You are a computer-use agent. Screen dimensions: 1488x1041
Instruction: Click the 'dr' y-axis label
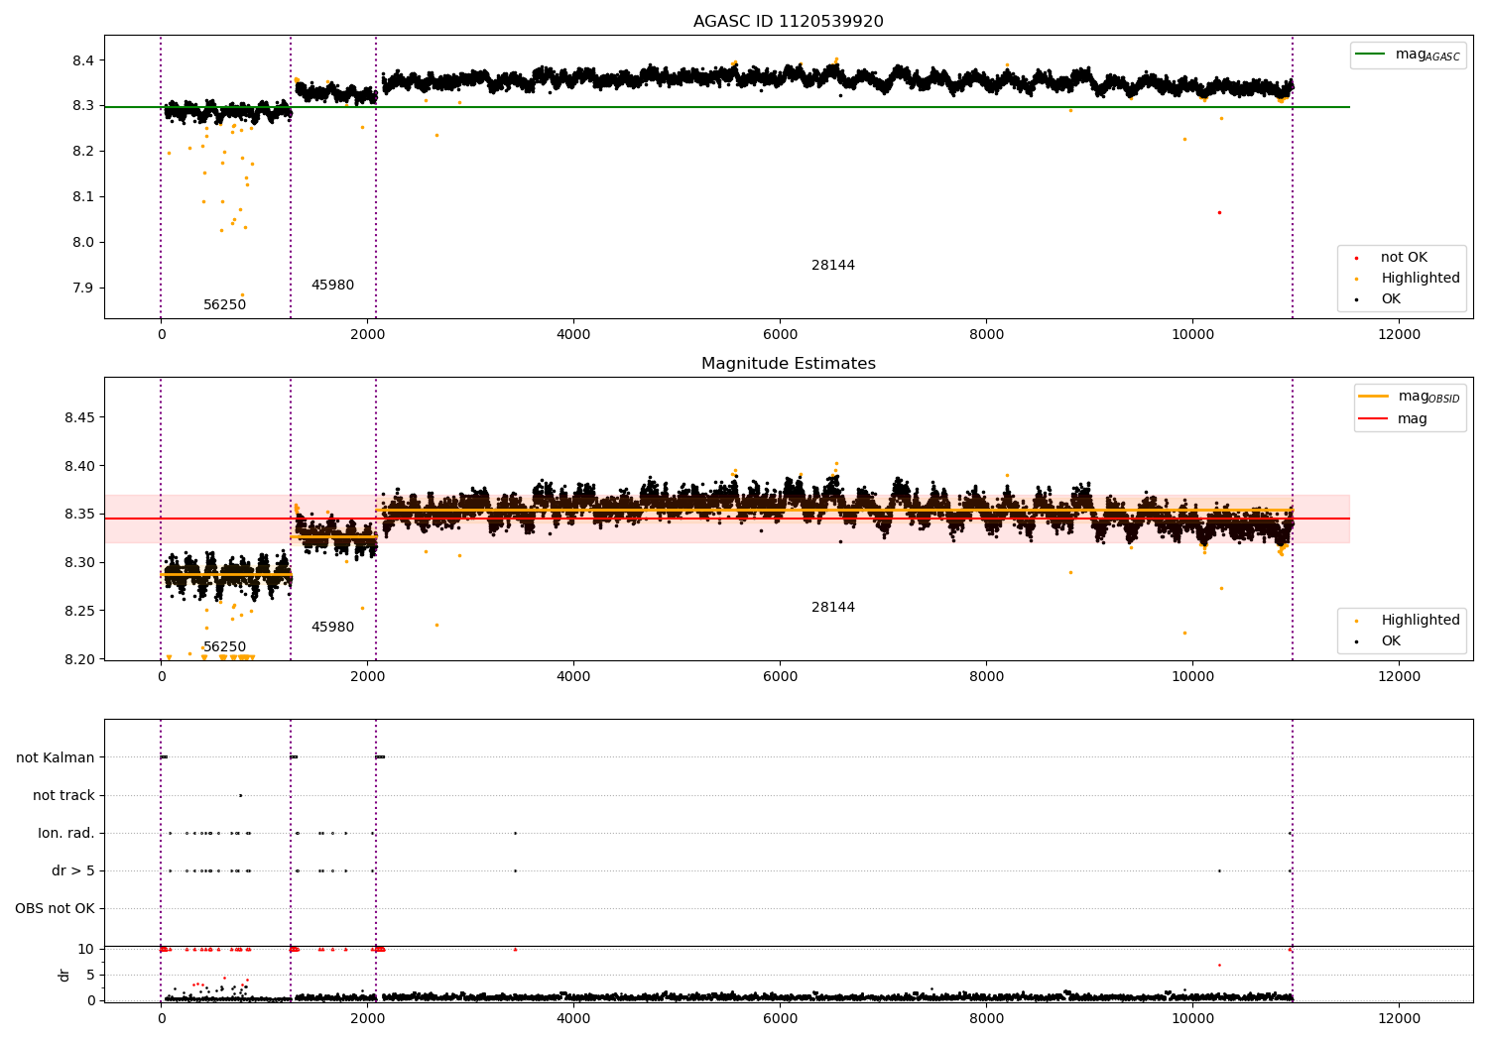point(64,975)
